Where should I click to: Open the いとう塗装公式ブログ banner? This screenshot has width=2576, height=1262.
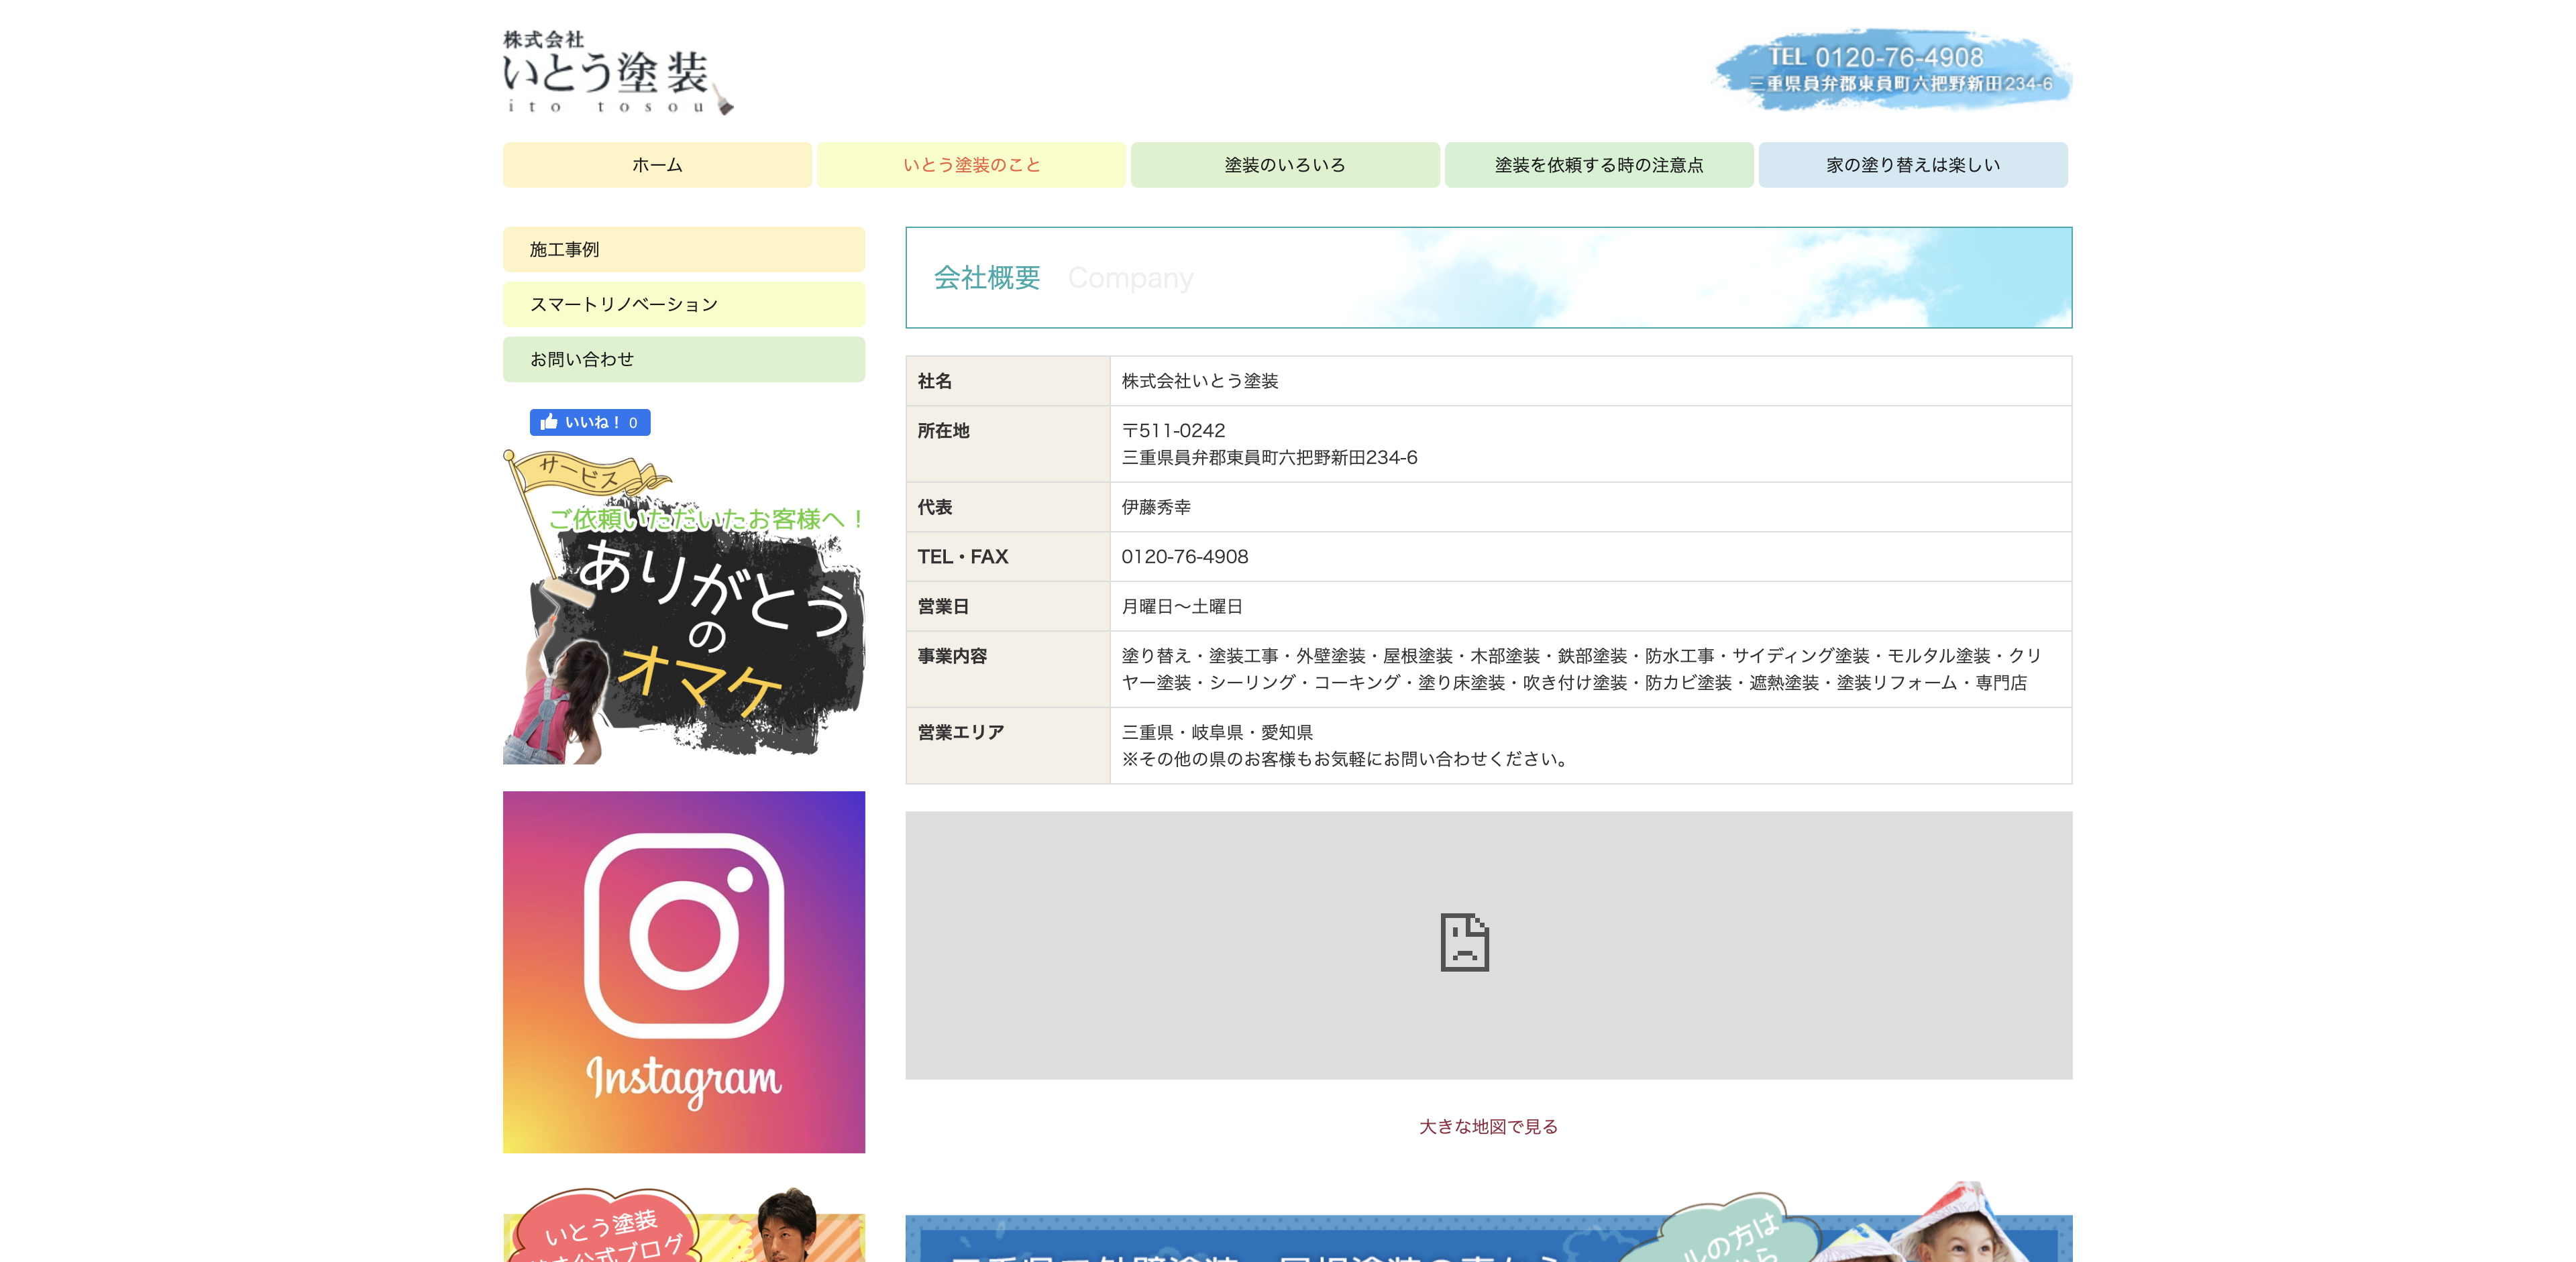tap(684, 1225)
